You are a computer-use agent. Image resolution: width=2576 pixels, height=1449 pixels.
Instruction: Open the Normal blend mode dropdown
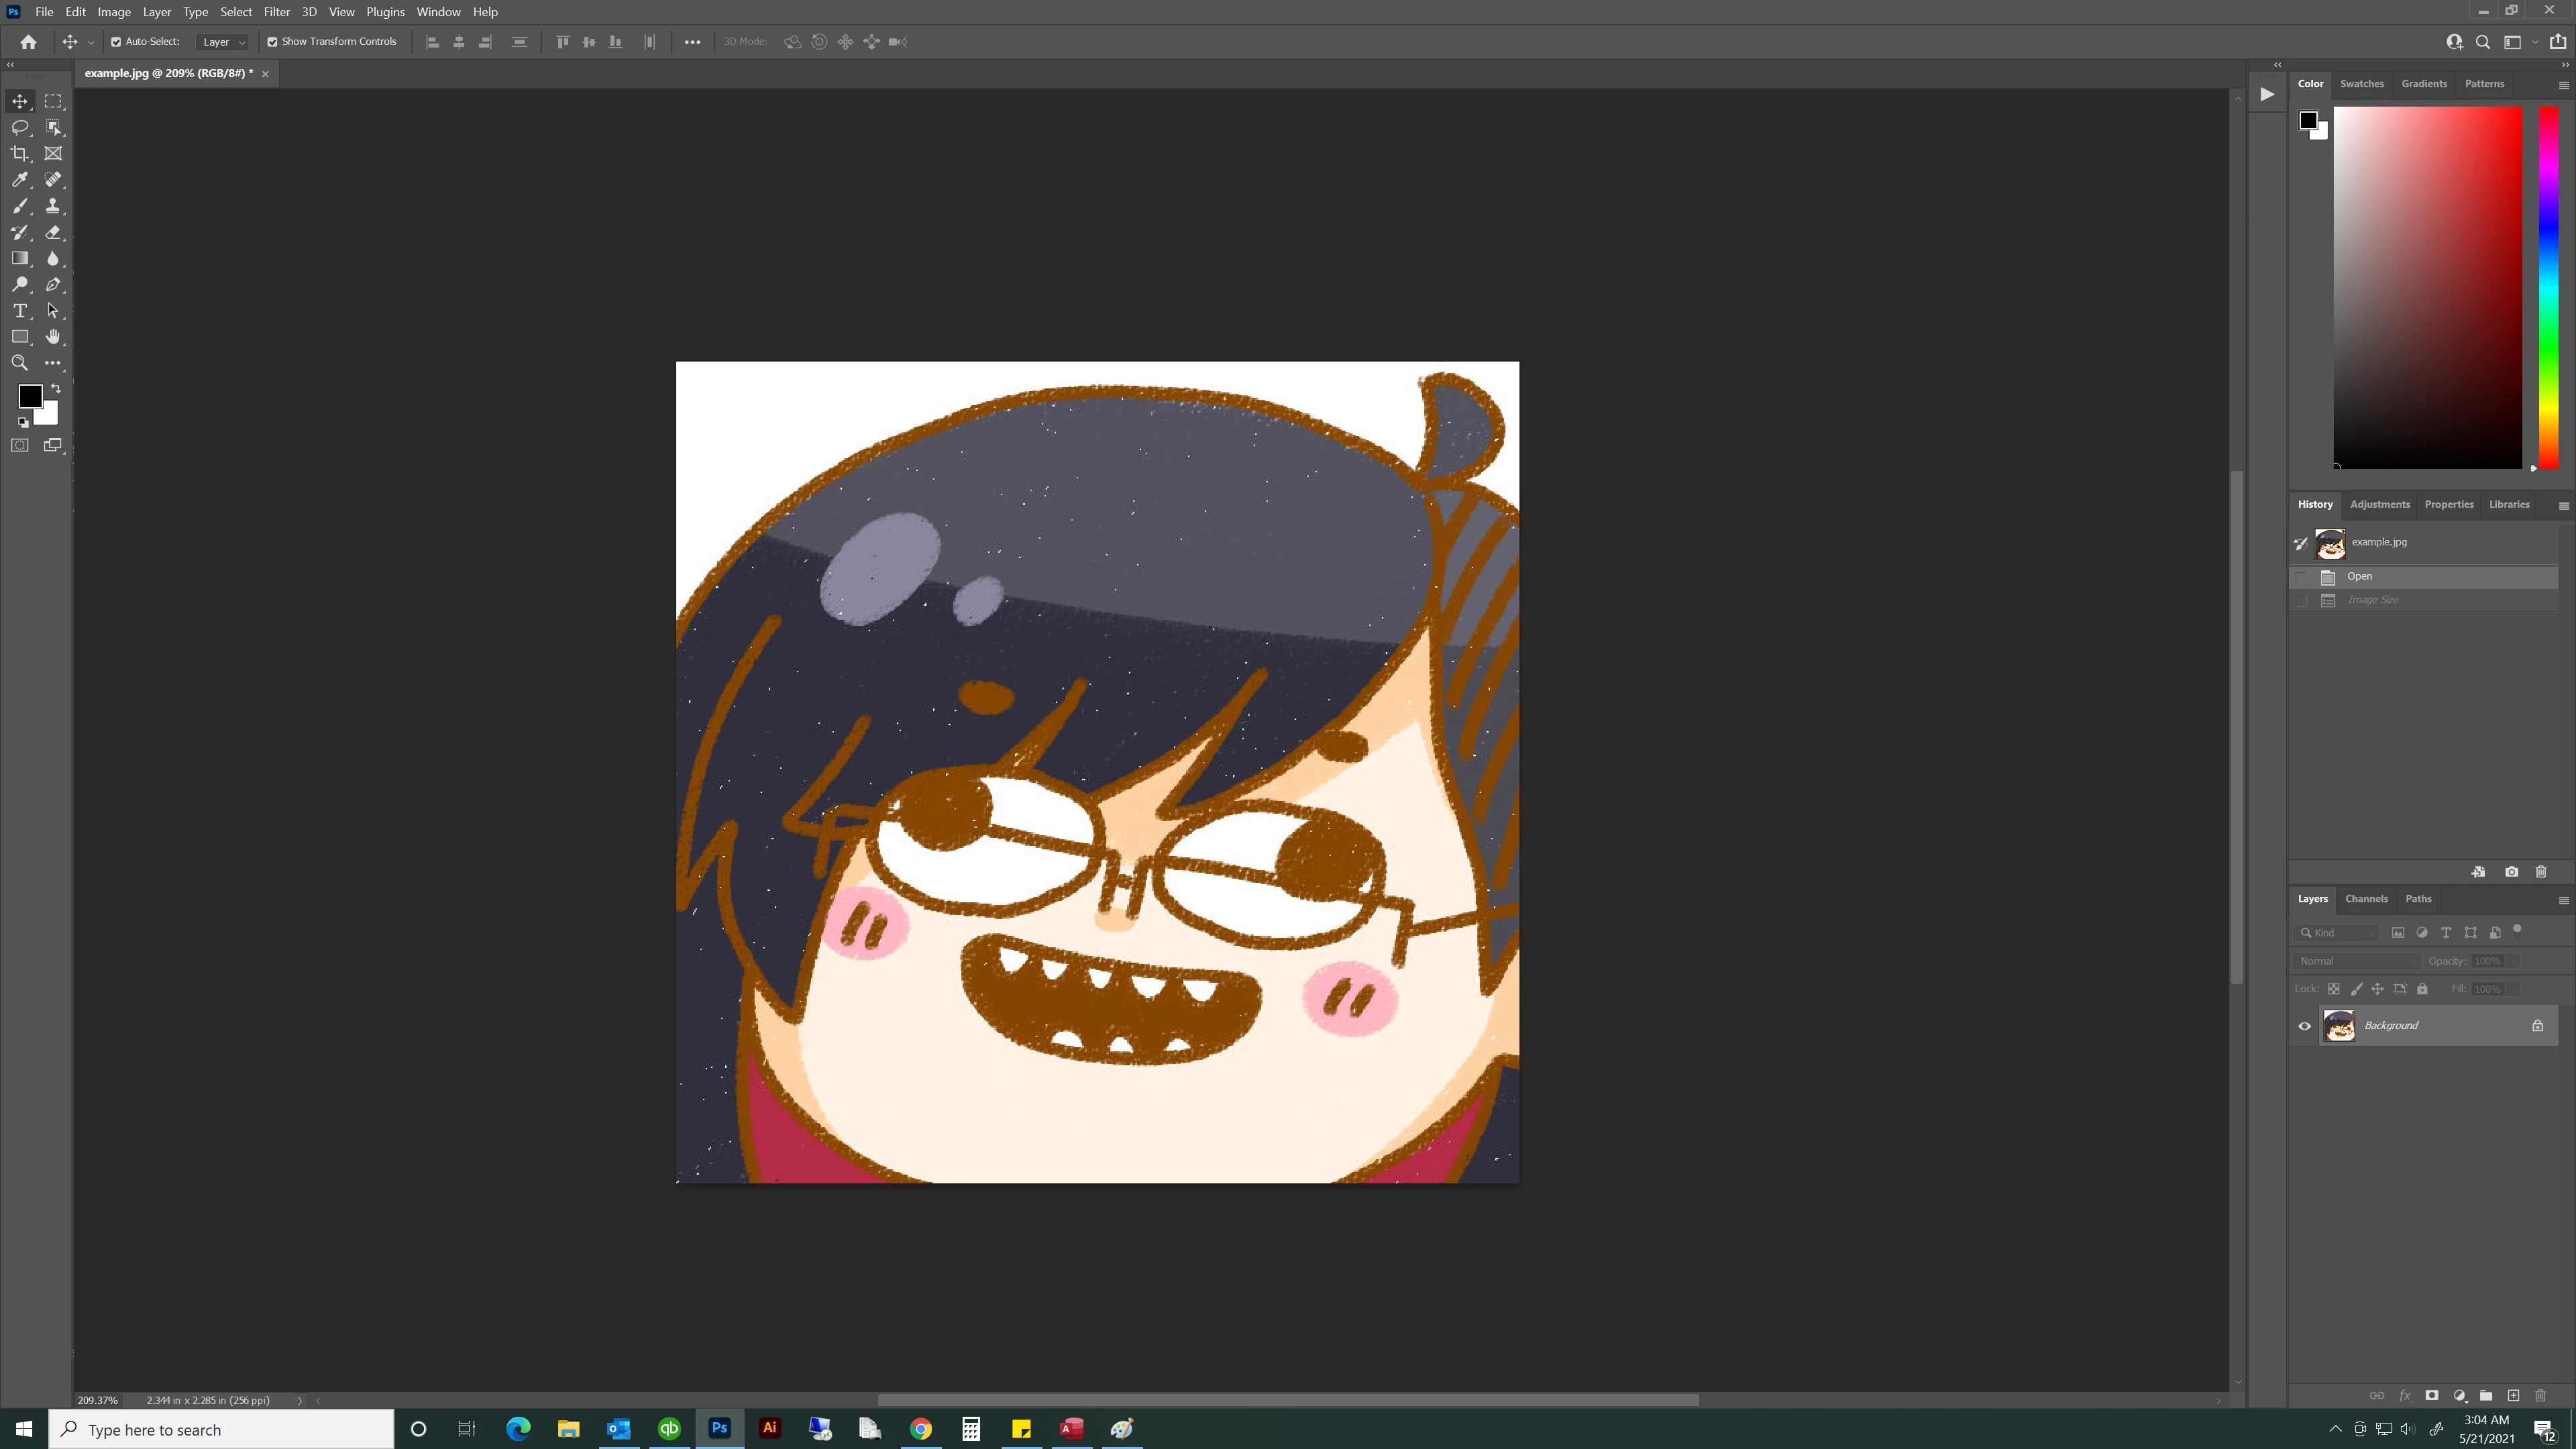(2357, 961)
